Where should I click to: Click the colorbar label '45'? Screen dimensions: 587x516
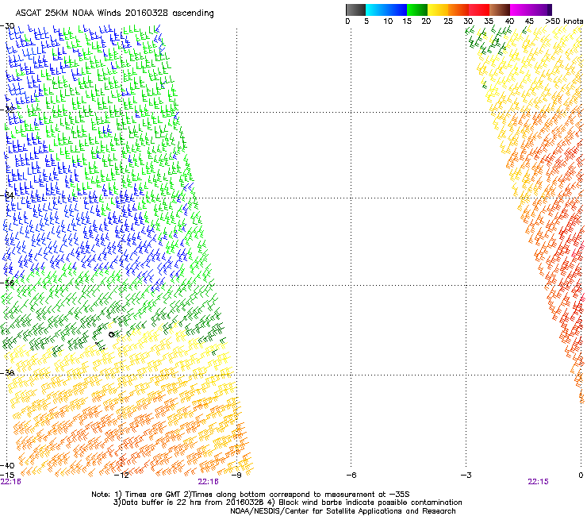click(x=529, y=21)
